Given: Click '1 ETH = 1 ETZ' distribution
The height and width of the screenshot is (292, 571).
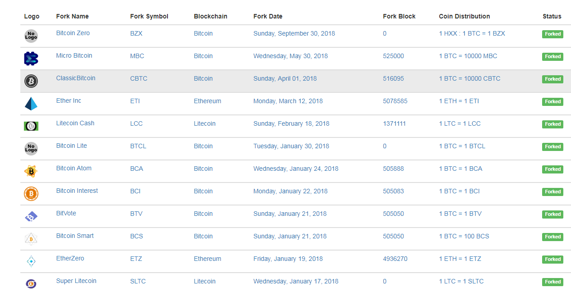Looking at the screenshot, I should [x=460, y=259].
